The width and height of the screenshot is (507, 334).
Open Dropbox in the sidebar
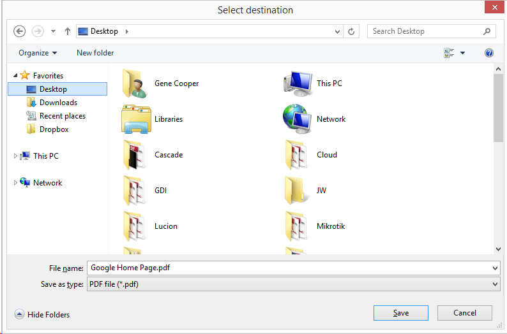54,129
